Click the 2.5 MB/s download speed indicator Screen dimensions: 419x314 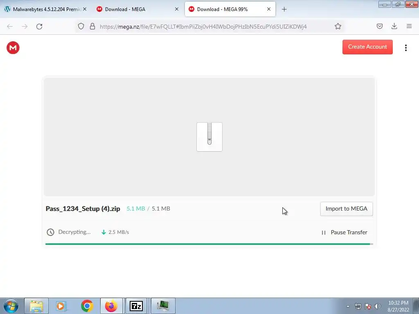[x=115, y=232]
